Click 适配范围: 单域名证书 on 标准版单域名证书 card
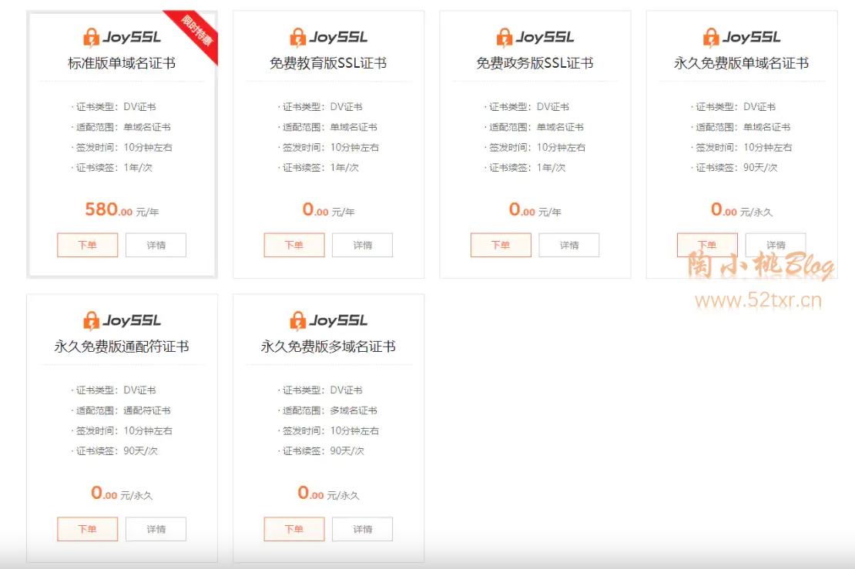This screenshot has height=569, width=855. pyautogui.click(x=121, y=127)
